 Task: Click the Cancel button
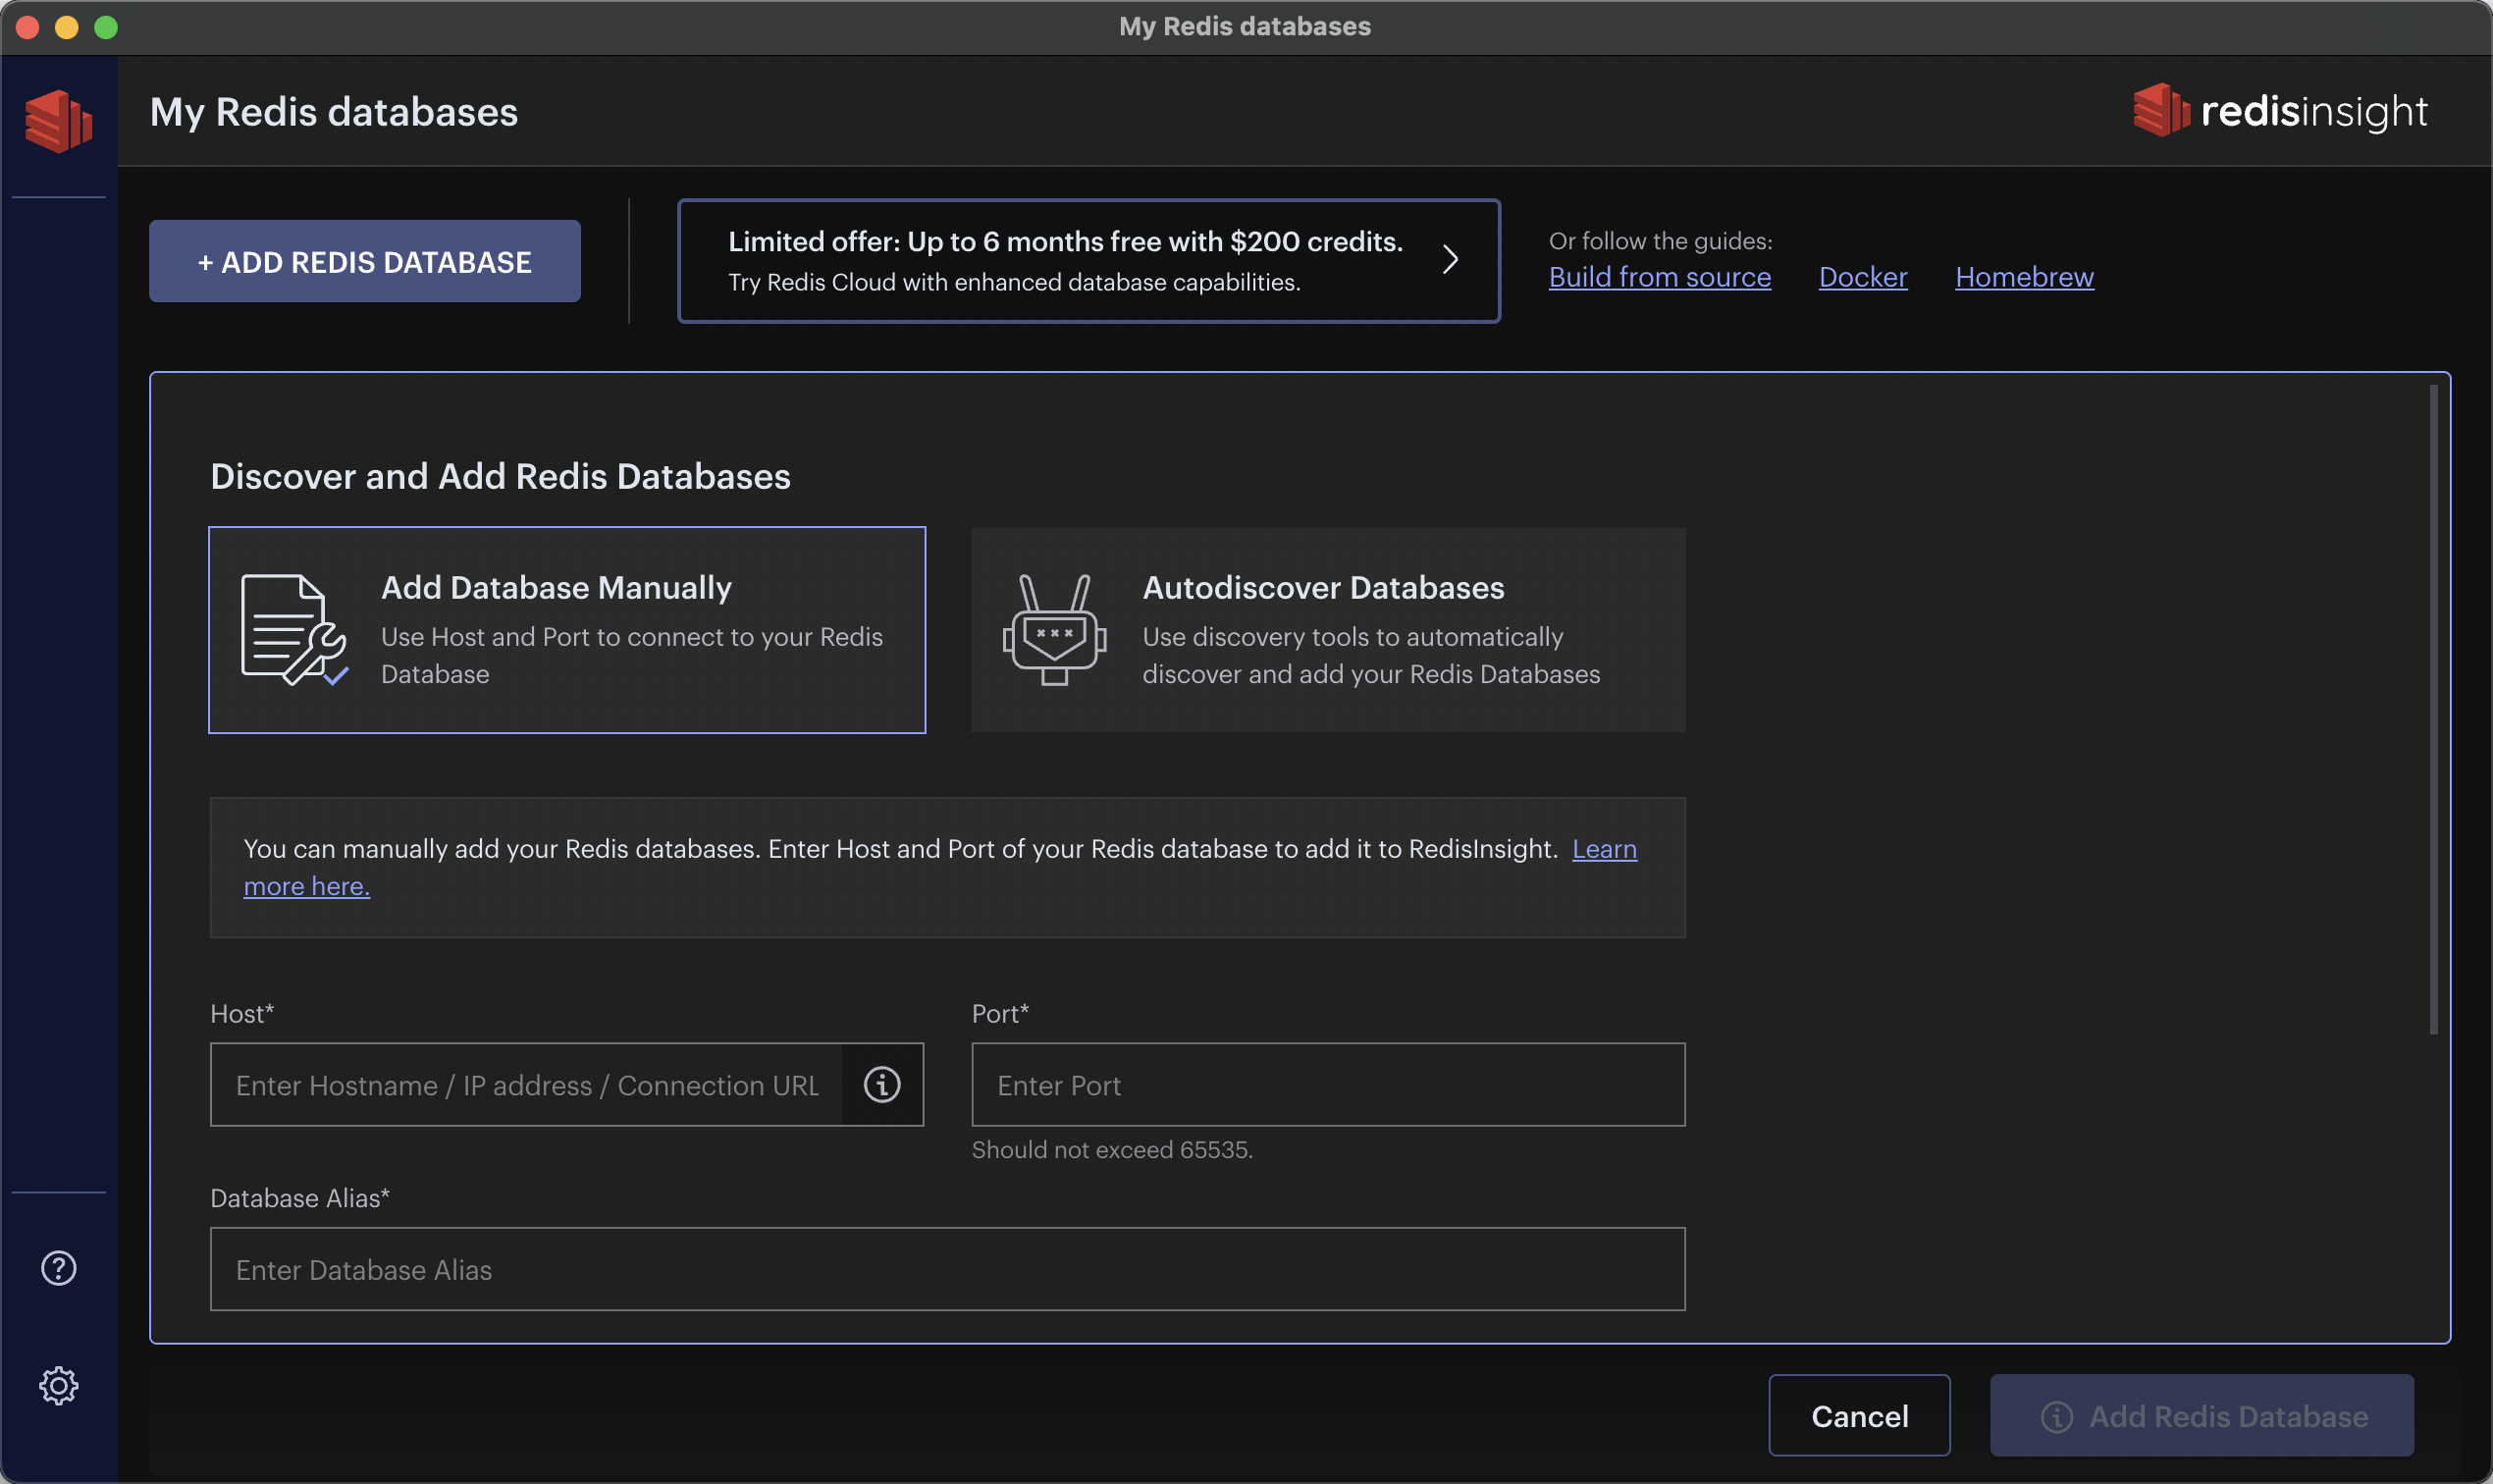tap(1859, 1416)
